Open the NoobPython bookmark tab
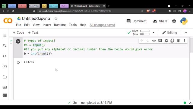This screenshot has width=193, height=109. coord(34,6)
